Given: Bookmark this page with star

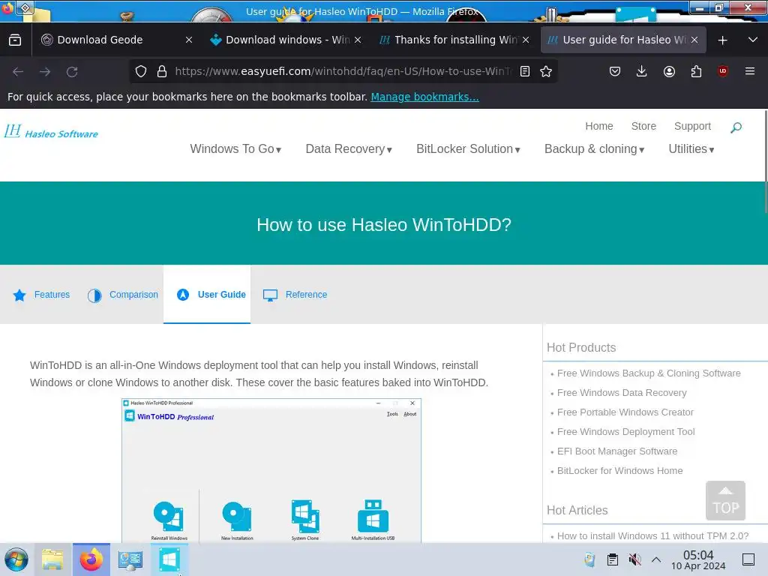Looking at the screenshot, I should tap(546, 71).
